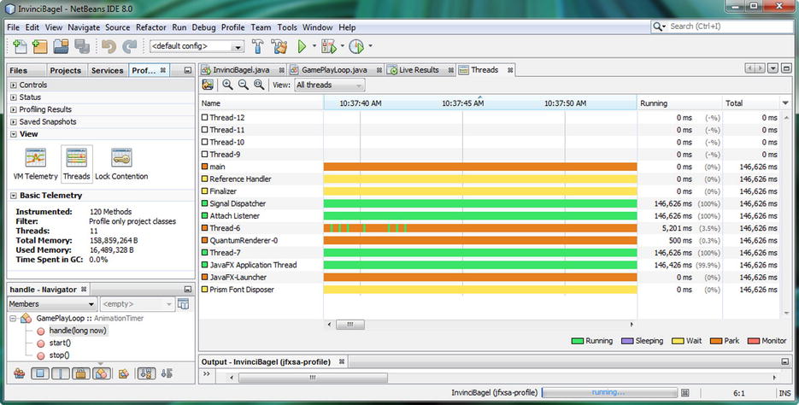Toggle Navigator show fields filter button
Screen dimensions: 799x405
[x=40, y=374]
